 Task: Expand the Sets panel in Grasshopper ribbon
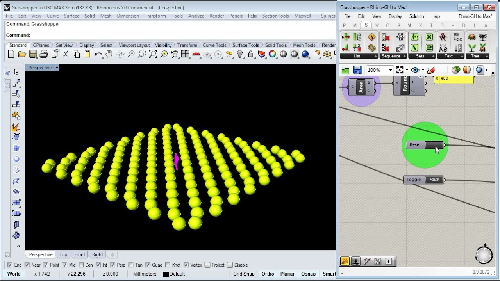click(x=421, y=56)
